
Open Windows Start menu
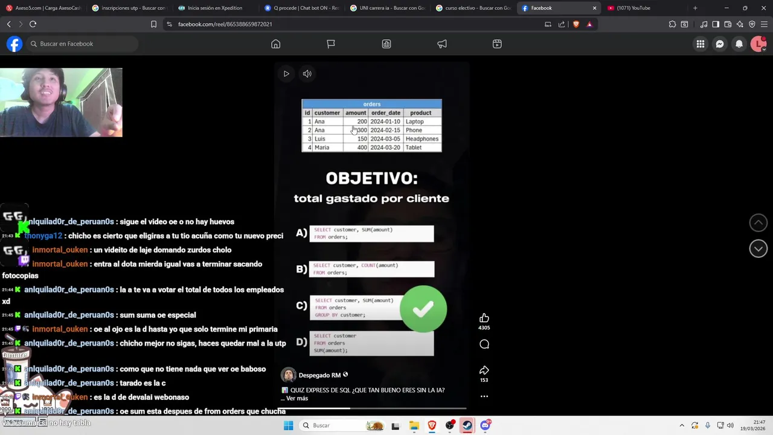pyautogui.click(x=289, y=425)
